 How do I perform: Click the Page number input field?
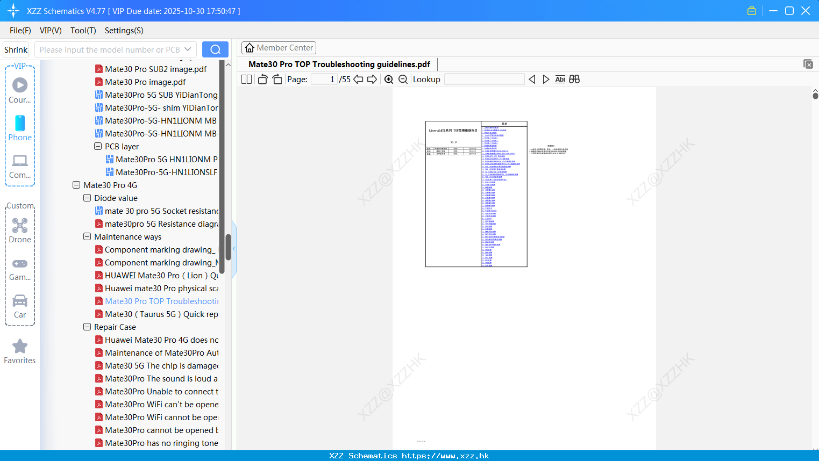(324, 80)
